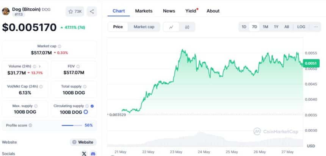Switch to line chart icon
The image size is (326, 156).
171,27
